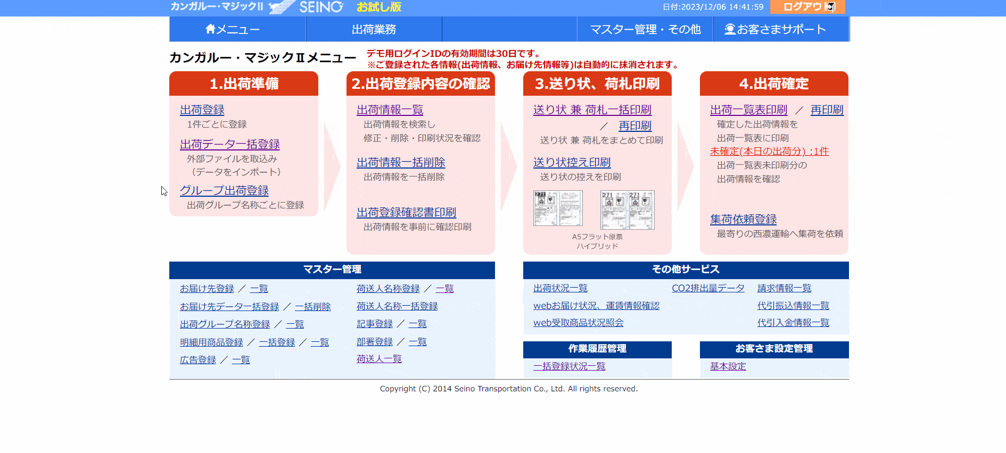Click 再印刷 beside 出荷一覧表印刷
Viewport: 1006px width, 453px height.
[x=827, y=110]
